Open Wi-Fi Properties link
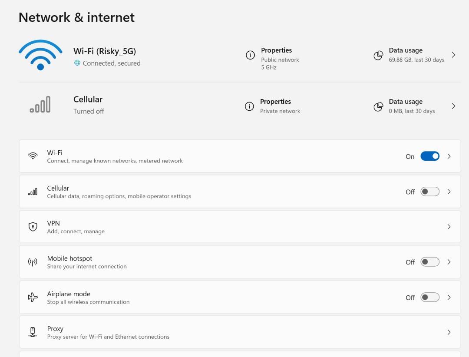 coord(276,50)
